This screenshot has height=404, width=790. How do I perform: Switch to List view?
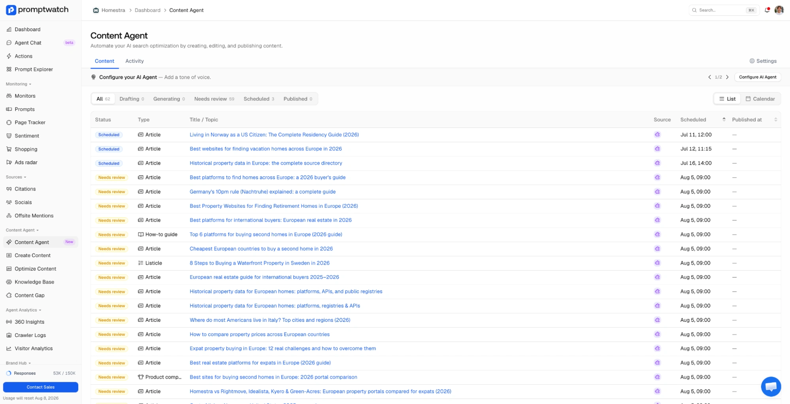click(x=727, y=99)
